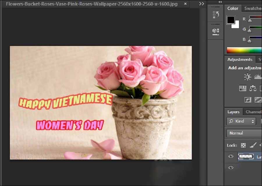Switch to the Swatches tab

click(x=252, y=8)
